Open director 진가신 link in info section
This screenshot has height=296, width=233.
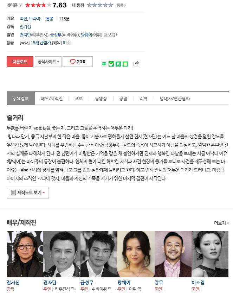pyautogui.click(x=25, y=27)
